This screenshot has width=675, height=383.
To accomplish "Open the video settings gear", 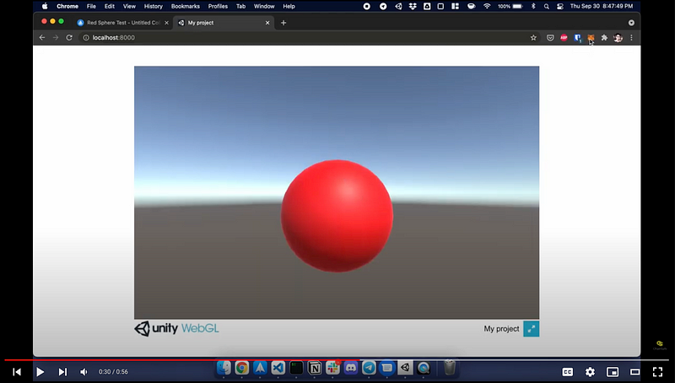I will pos(590,371).
